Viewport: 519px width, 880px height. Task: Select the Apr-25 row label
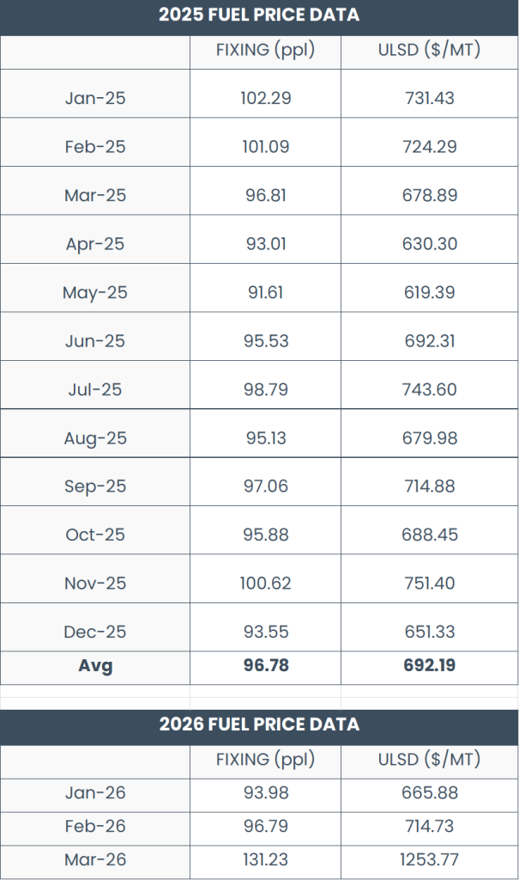pos(95,244)
